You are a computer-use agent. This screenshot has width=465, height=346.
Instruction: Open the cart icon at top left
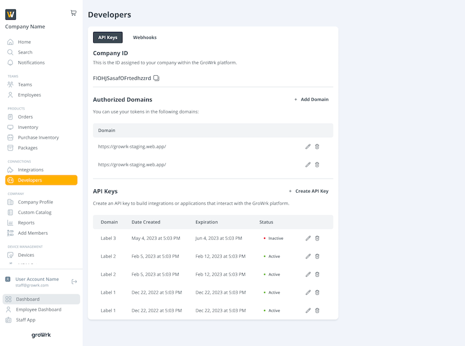73,12
